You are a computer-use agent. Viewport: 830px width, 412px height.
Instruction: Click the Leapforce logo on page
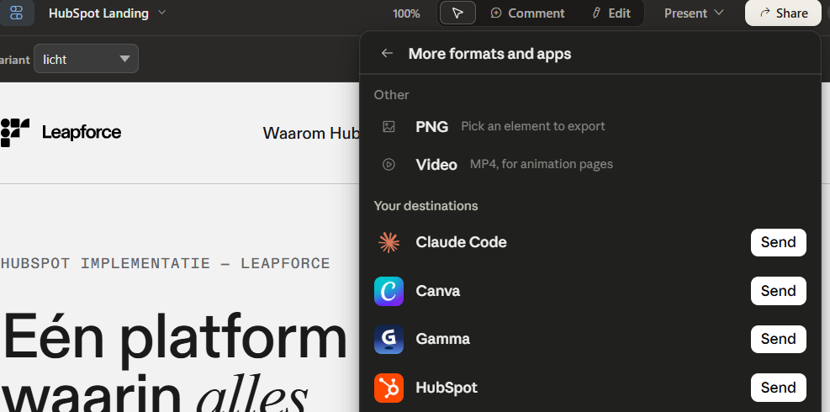pos(61,132)
